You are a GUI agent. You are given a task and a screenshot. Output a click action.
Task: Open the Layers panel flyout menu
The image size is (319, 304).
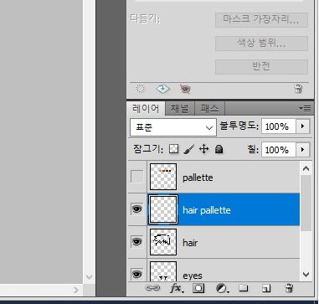pos(305,108)
